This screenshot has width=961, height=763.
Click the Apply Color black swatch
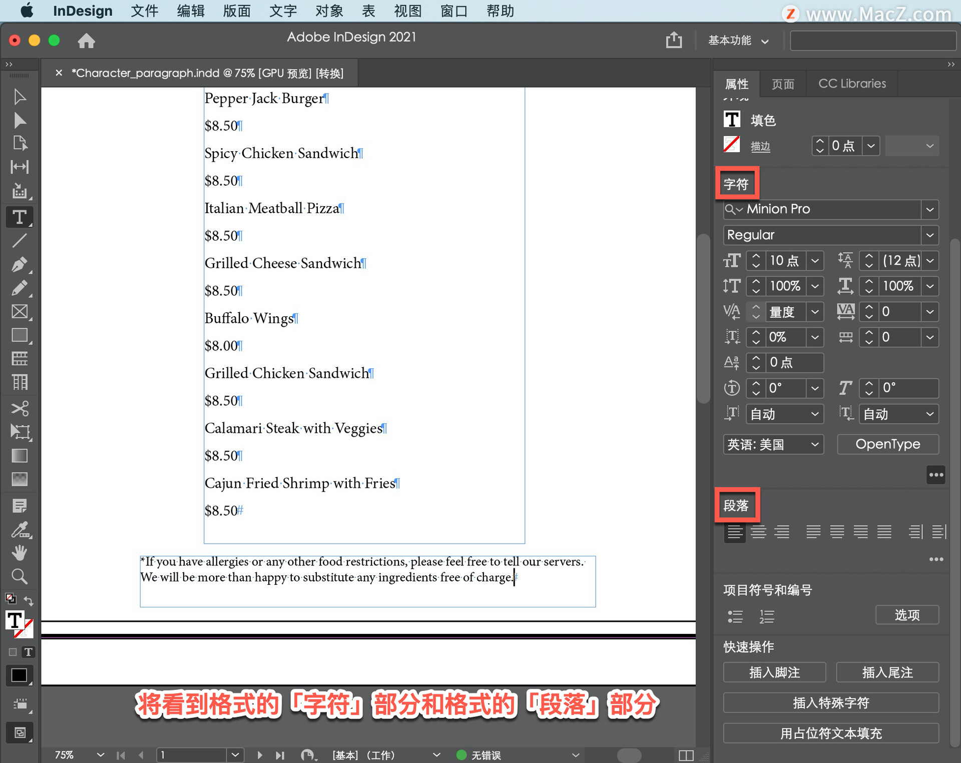click(x=20, y=675)
